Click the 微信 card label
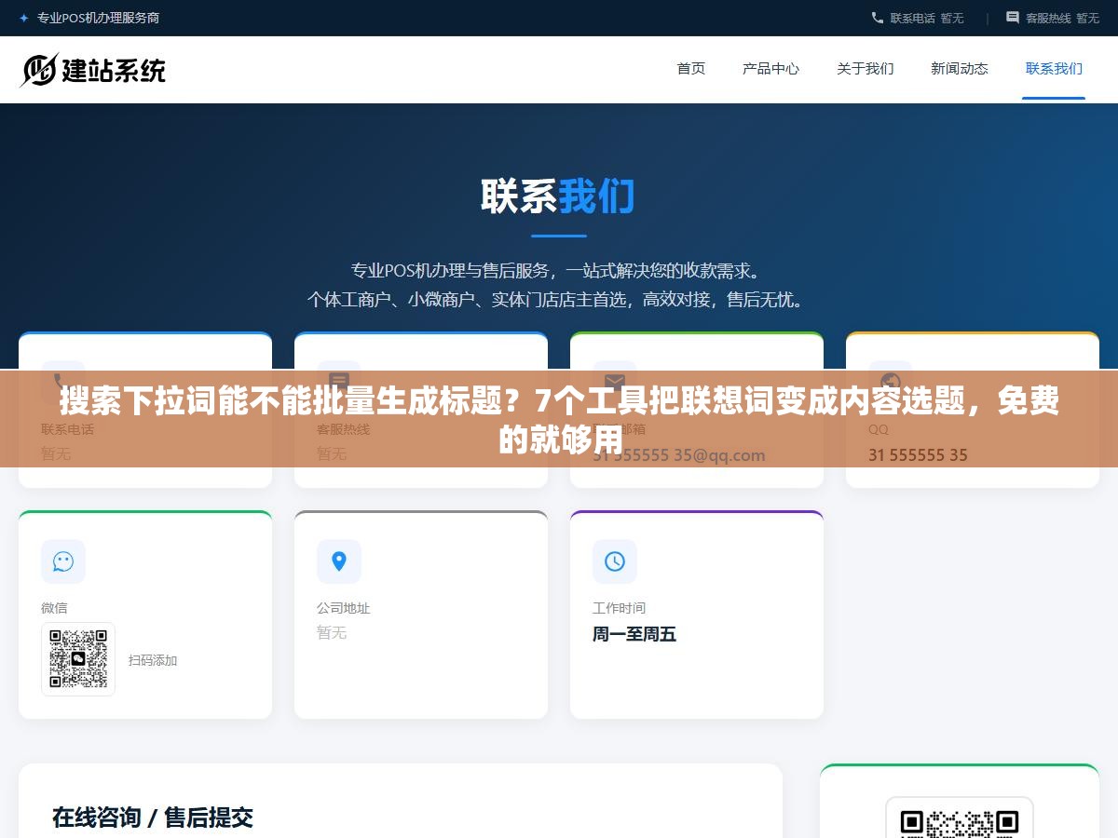The height and width of the screenshot is (838, 1118). pos(54,608)
